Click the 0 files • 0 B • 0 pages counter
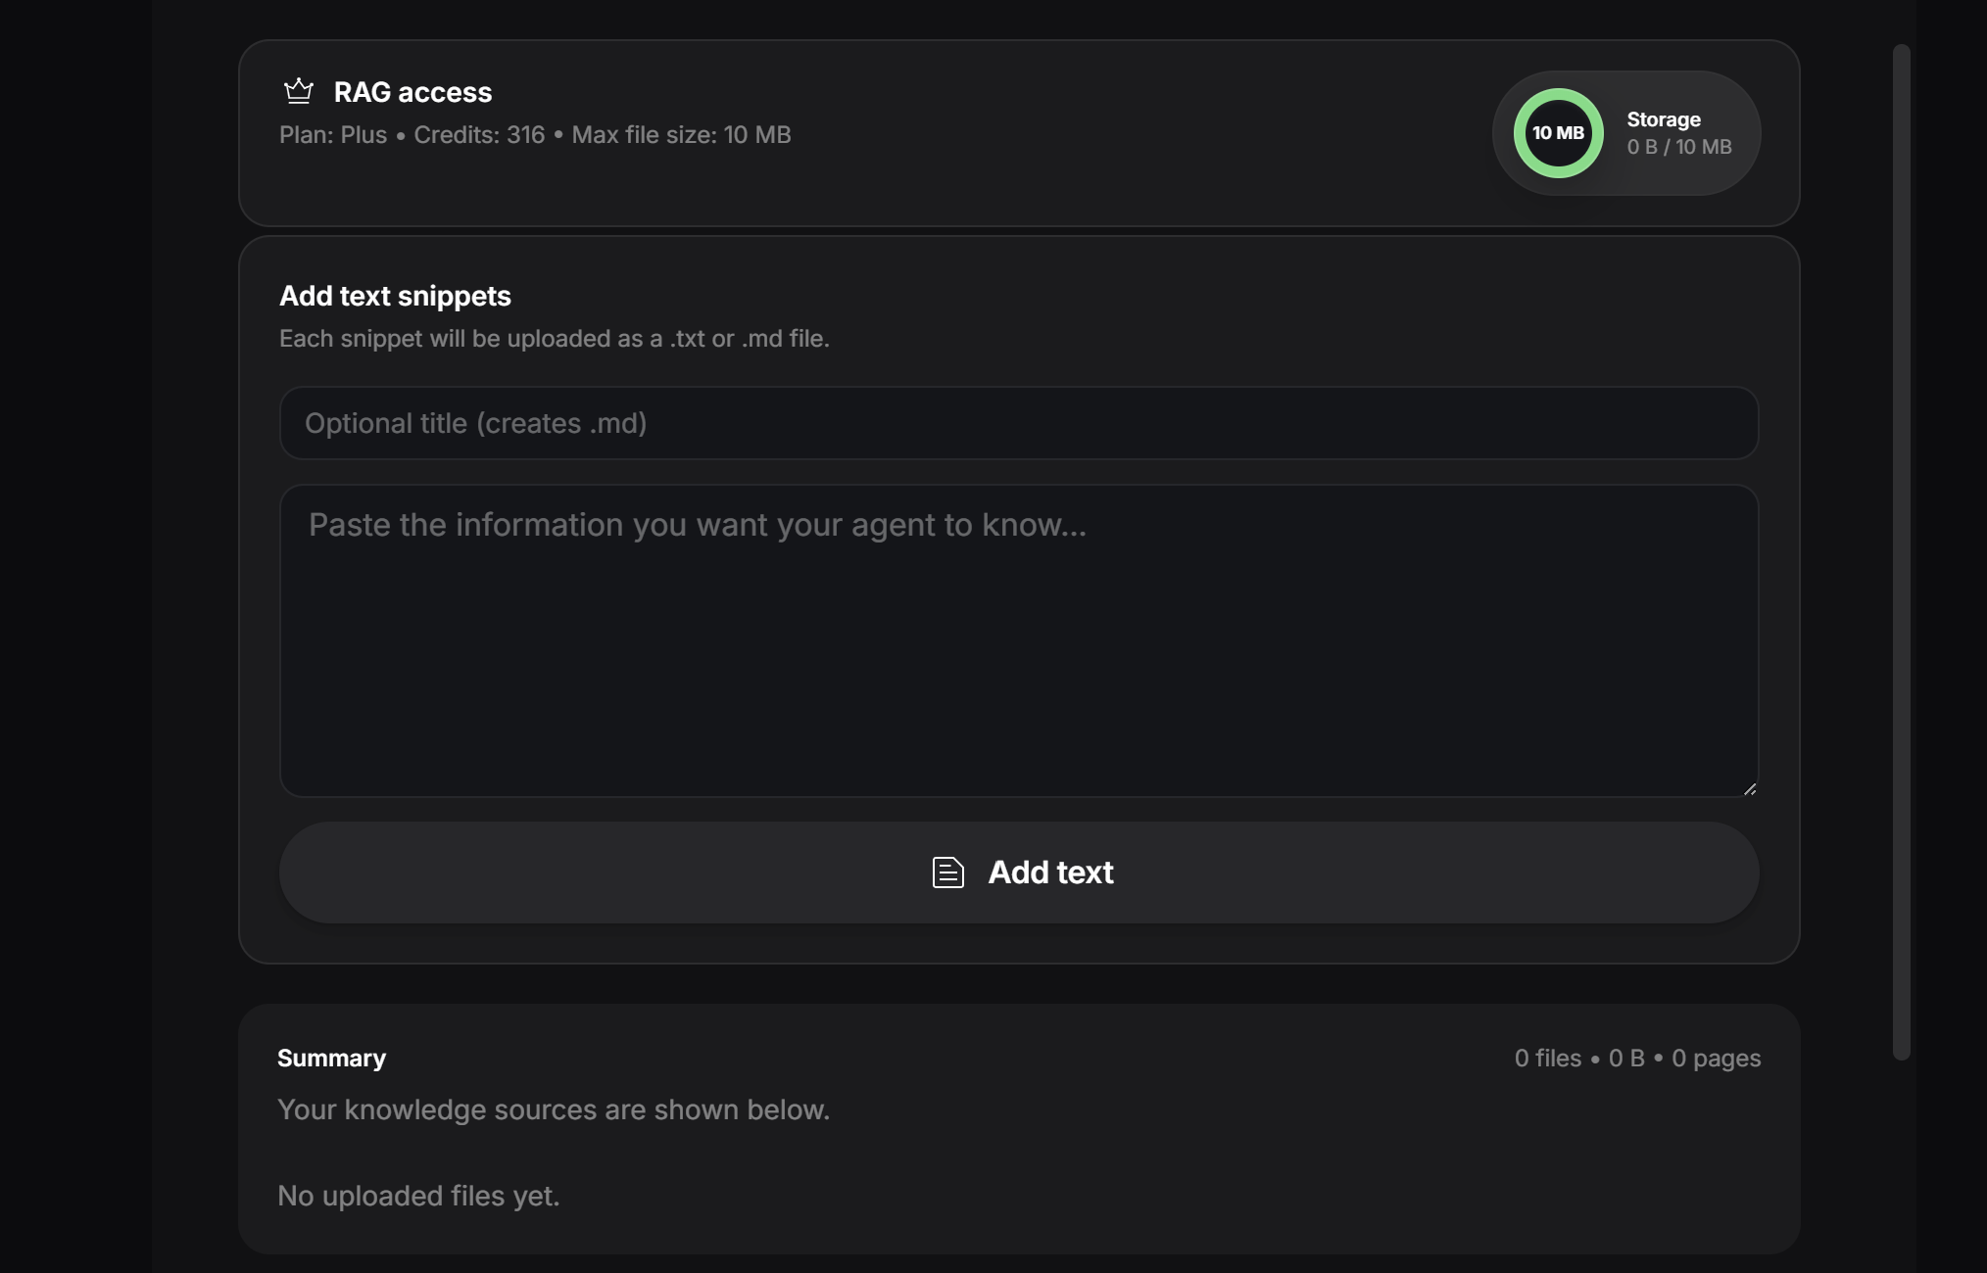 [x=1637, y=1059]
